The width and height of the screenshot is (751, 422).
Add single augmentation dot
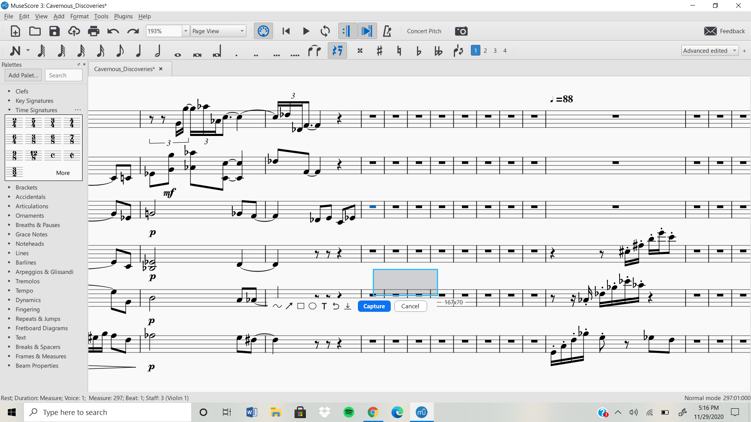point(236,55)
